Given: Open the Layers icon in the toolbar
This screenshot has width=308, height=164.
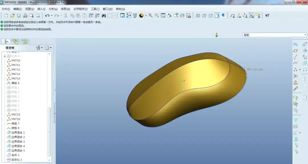Looking at the screenshot, I should (182, 15).
